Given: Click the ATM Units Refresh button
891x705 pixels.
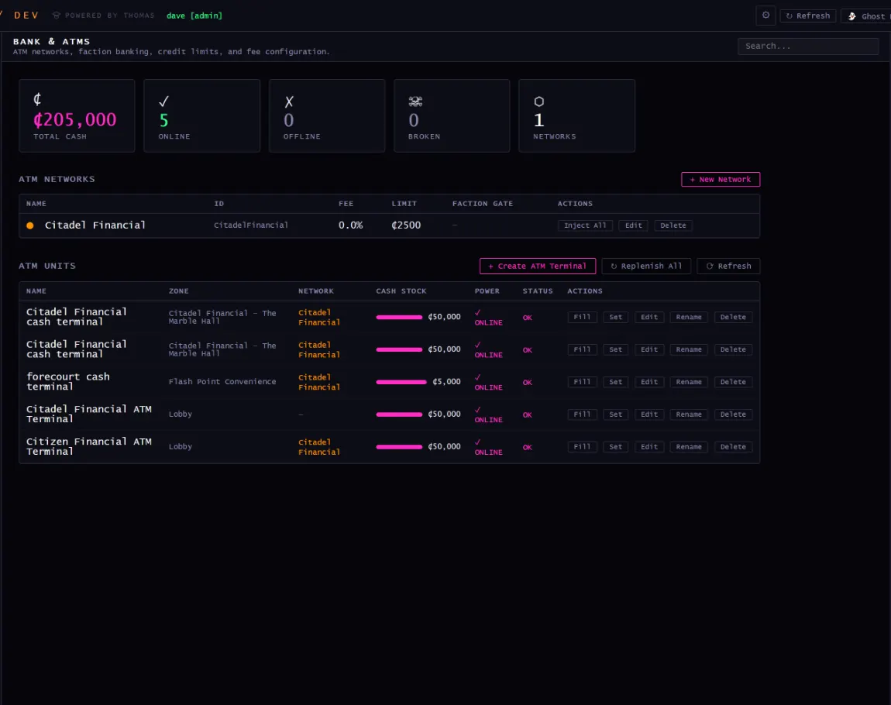Looking at the screenshot, I should click(x=728, y=266).
